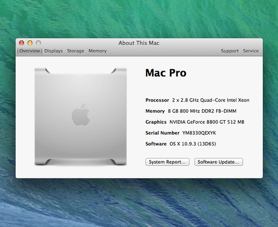Click the serial number 'YM8330QEXYK'
This screenshot has width=278, height=227.
(x=199, y=133)
